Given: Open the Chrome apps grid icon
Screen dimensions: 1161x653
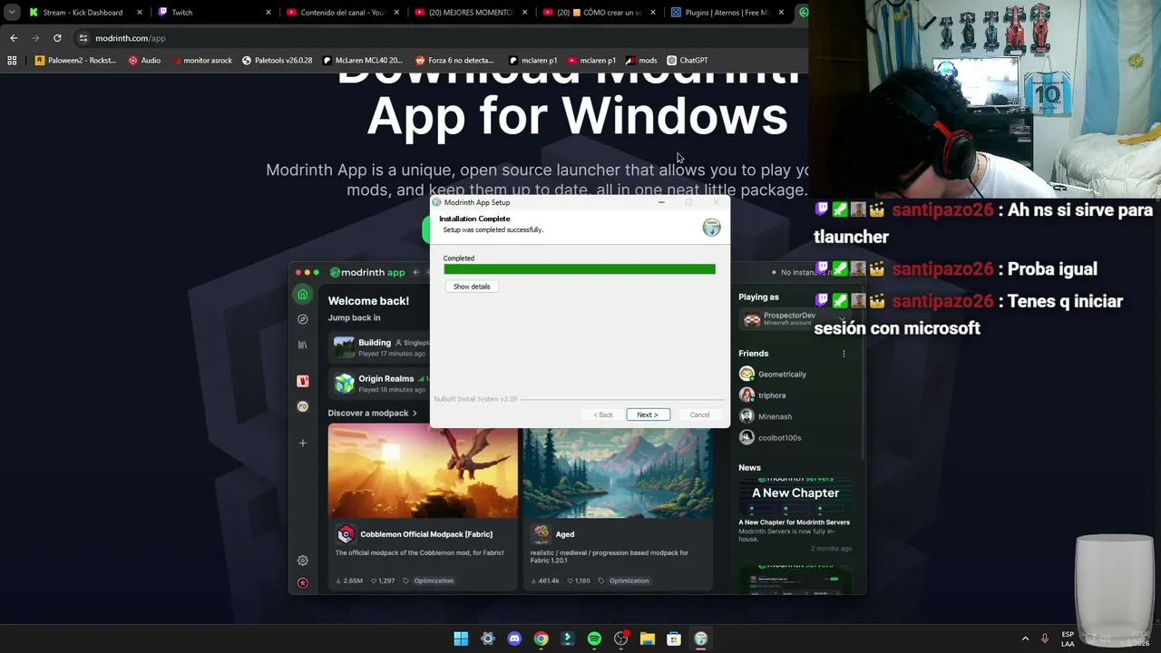Looking at the screenshot, I should 12,61.
